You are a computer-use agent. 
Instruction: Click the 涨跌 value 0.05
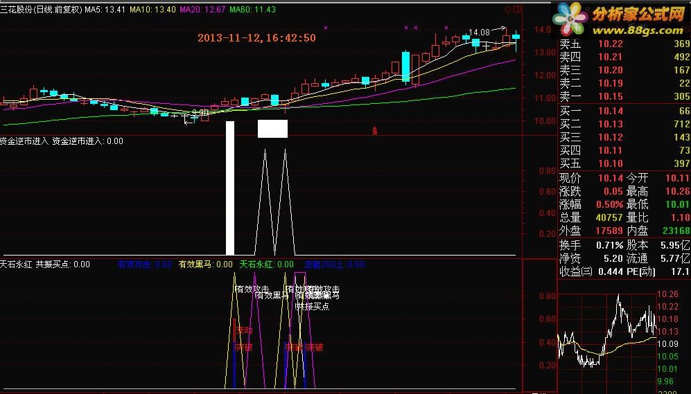[613, 192]
